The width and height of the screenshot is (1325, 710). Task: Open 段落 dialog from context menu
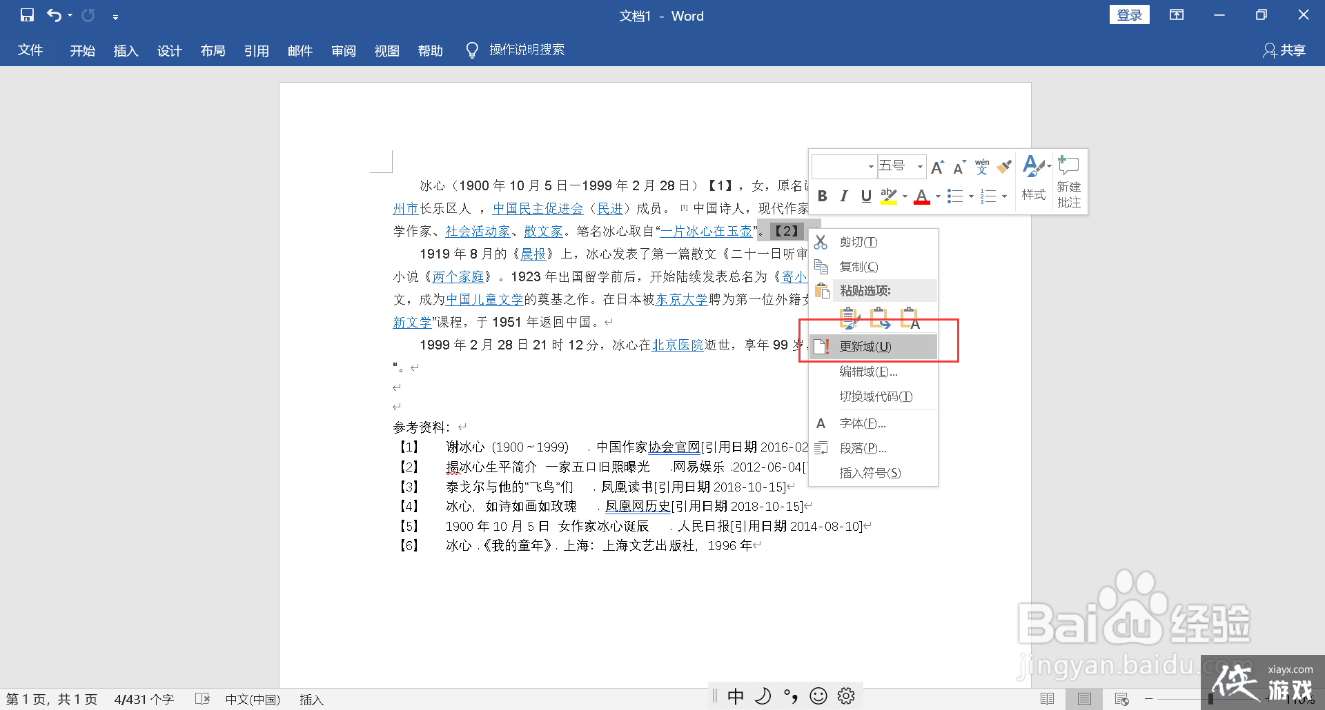tap(873, 448)
